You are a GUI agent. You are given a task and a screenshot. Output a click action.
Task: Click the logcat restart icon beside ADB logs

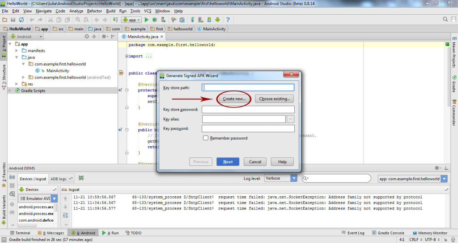point(81,178)
